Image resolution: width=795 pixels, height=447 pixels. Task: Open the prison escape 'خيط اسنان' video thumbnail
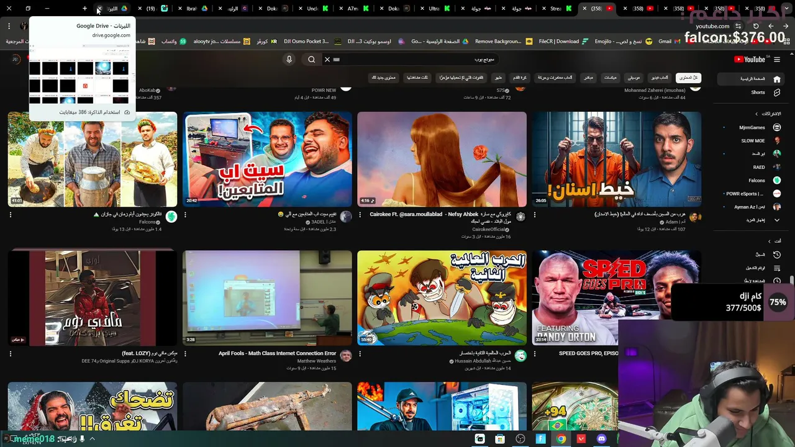click(617, 159)
